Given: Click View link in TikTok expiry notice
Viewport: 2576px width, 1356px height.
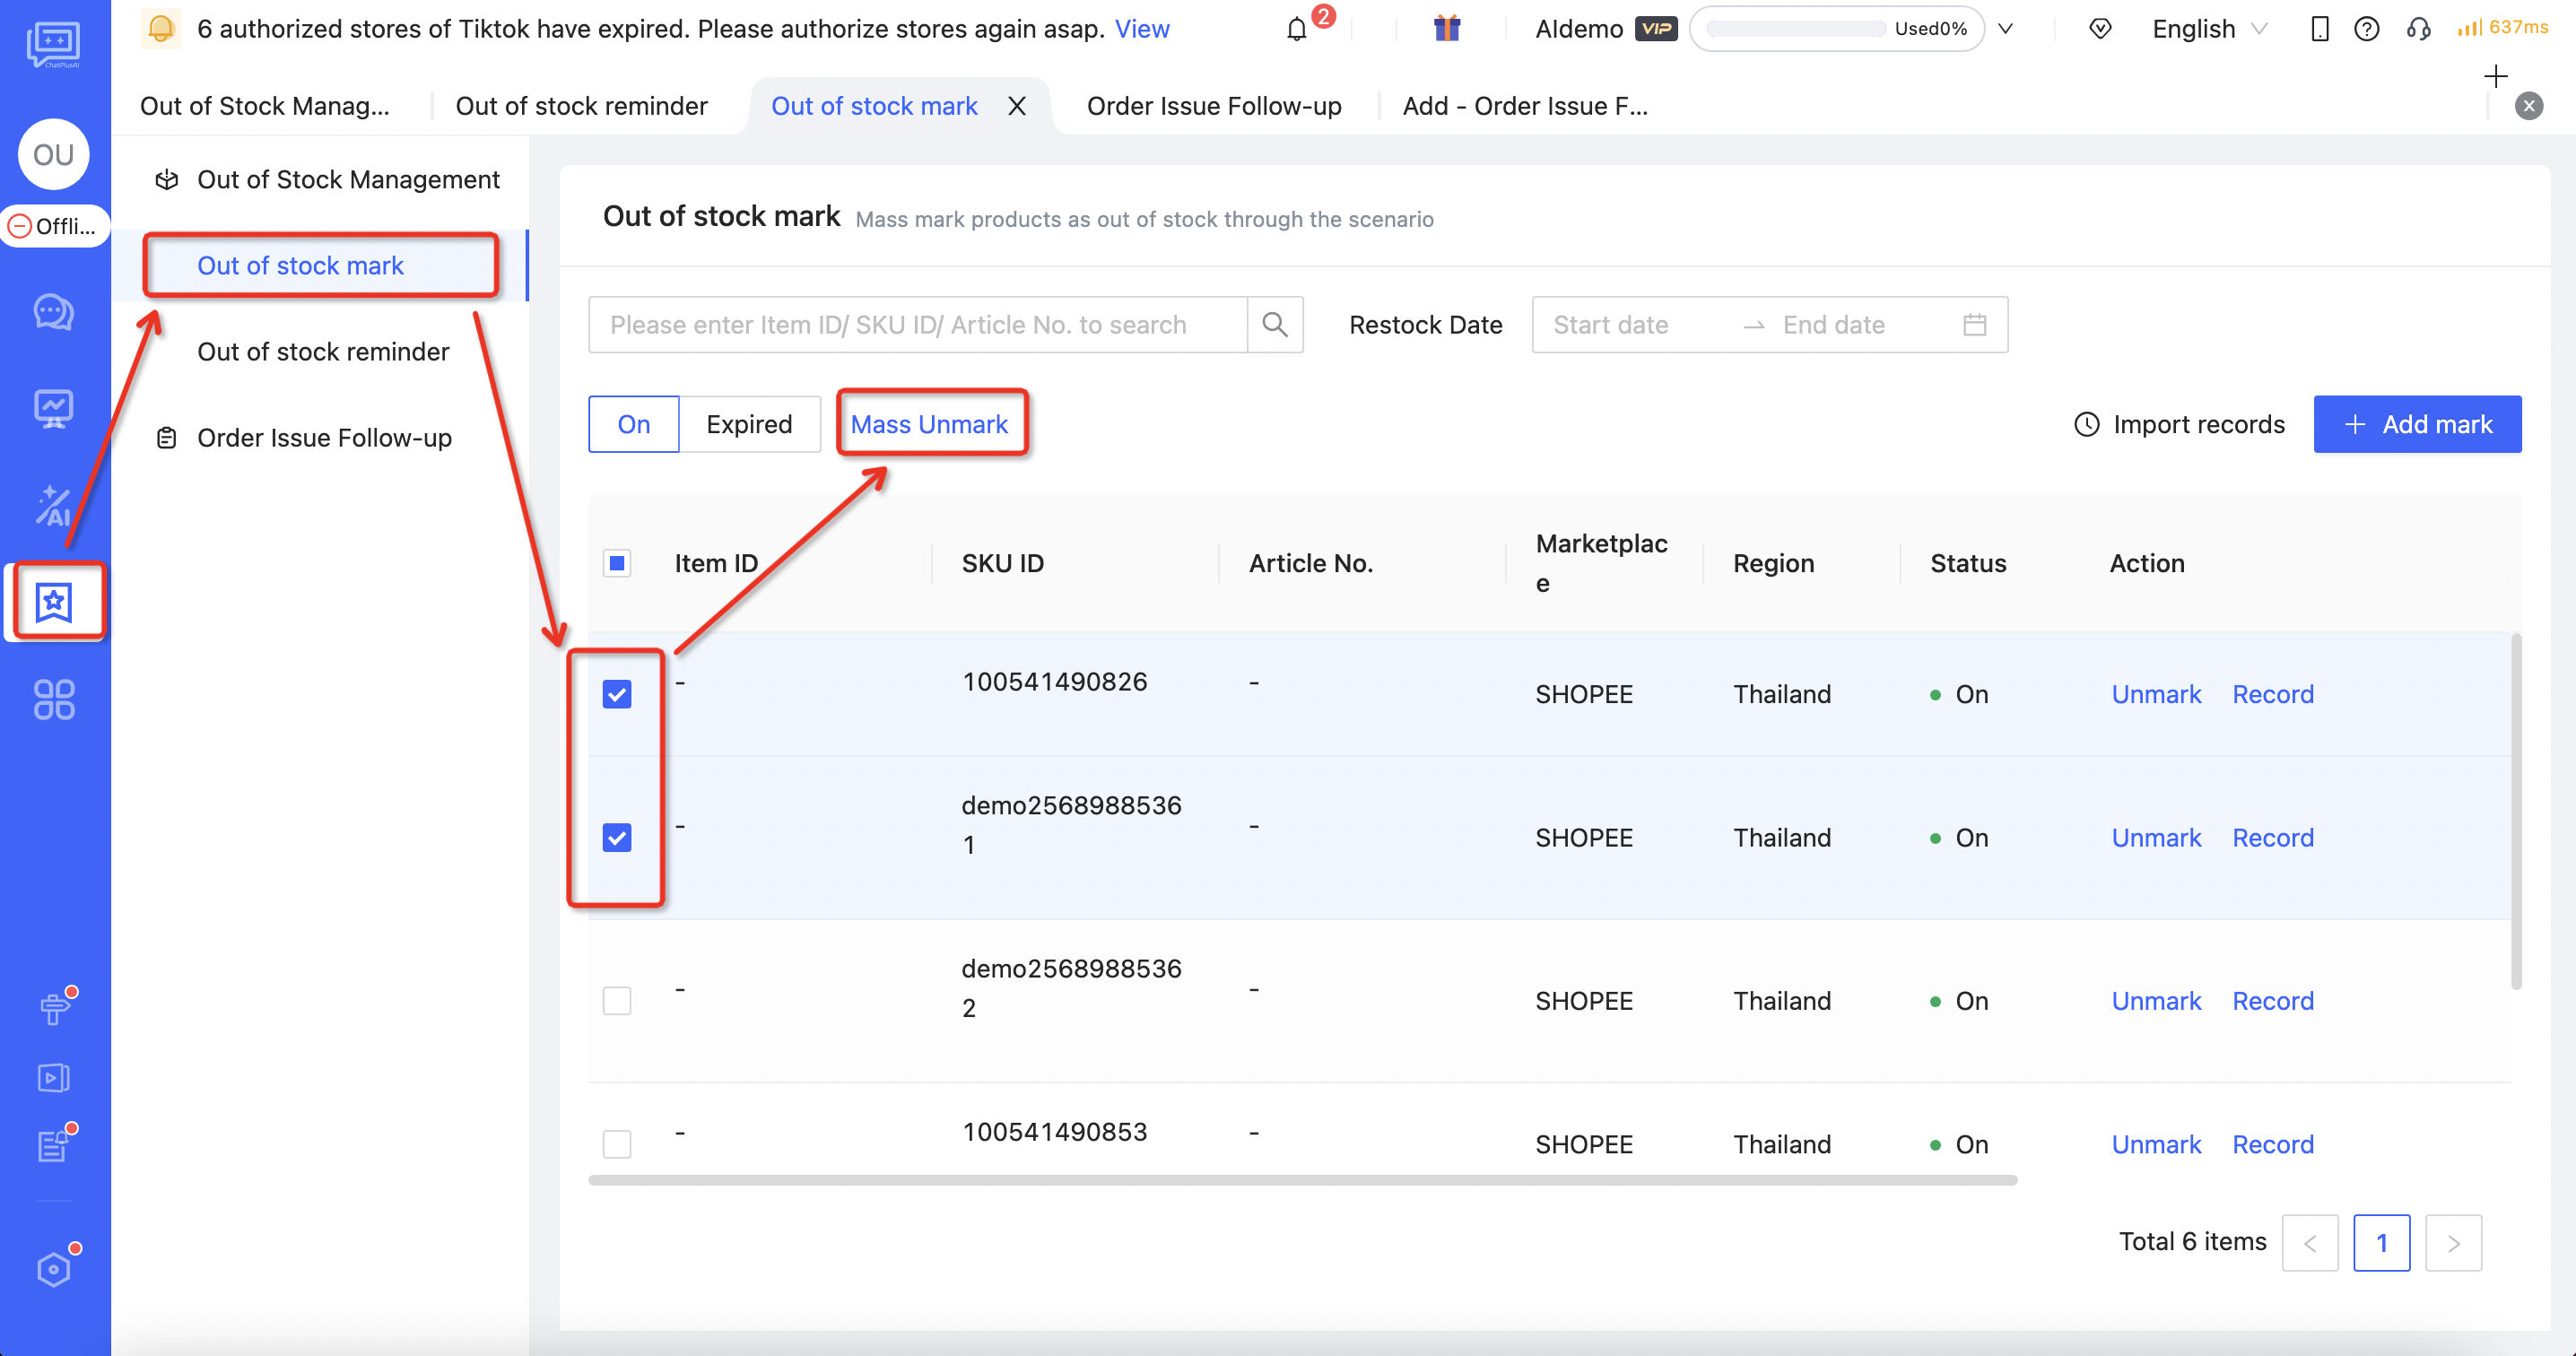Looking at the screenshot, I should pyautogui.click(x=1142, y=29).
